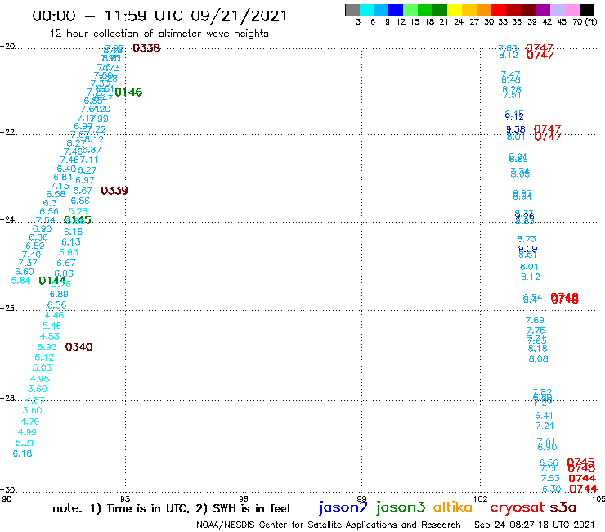Click the 's3a' satellite legend label
The image size is (605, 532).
[x=562, y=507]
